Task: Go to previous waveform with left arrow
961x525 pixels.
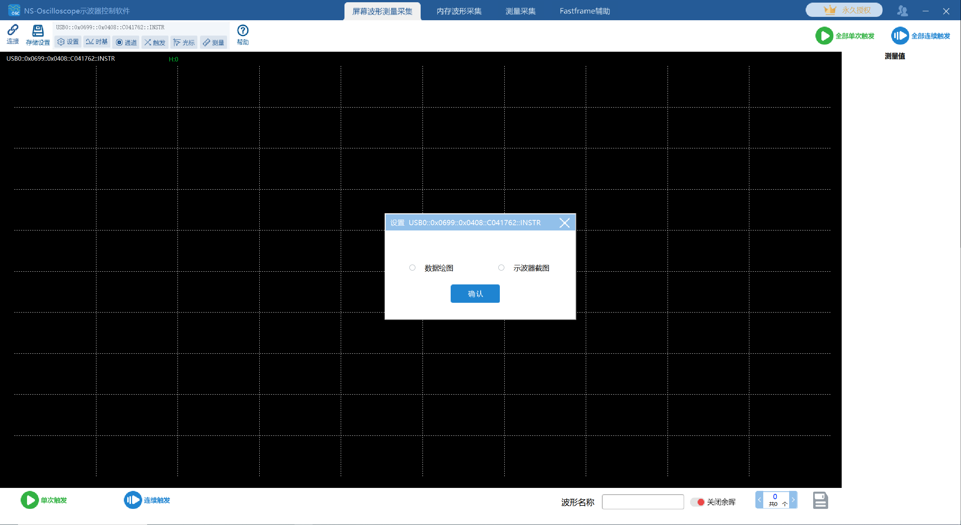Action: click(x=759, y=500)
